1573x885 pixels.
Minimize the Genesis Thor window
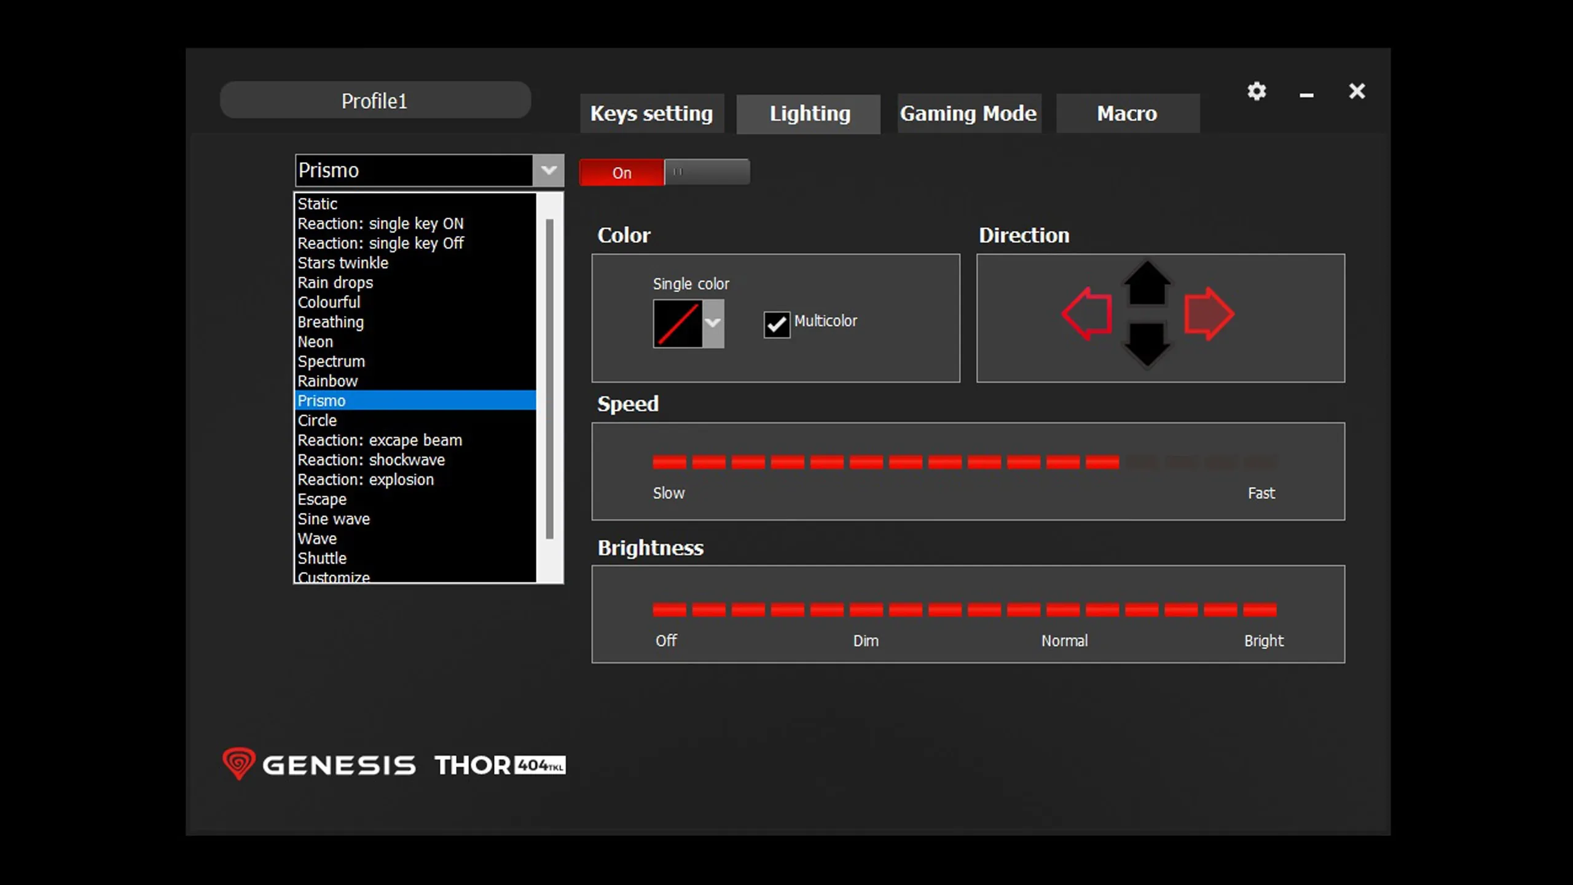[1306, 95]
